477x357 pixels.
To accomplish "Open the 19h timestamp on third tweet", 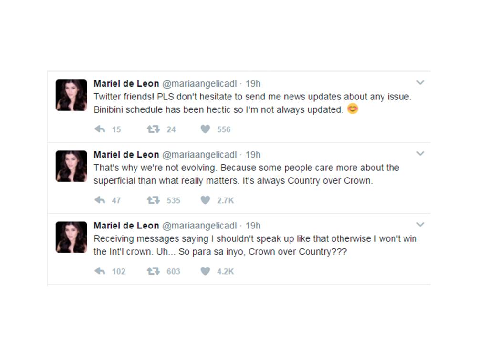I will click(253, 226).
